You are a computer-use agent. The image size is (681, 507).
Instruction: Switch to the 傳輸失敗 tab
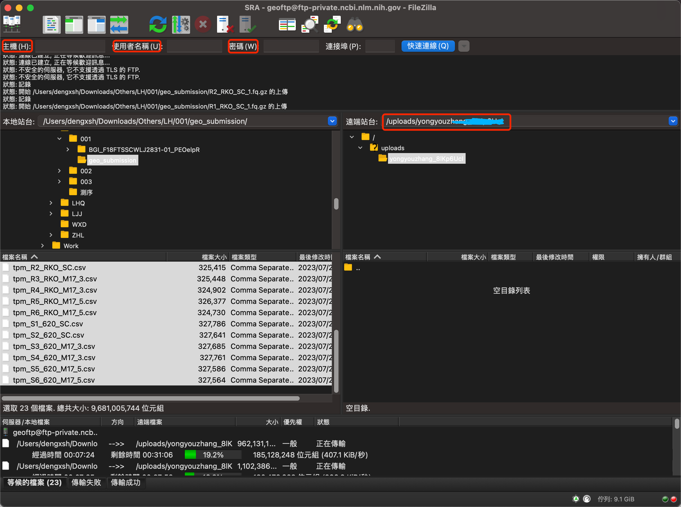(x=86, y=483)
